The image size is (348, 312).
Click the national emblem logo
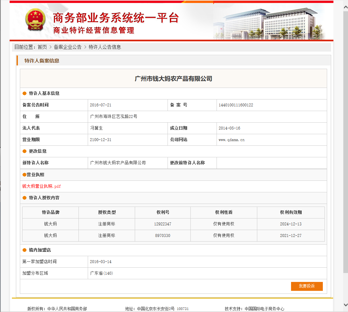[35, 20]
